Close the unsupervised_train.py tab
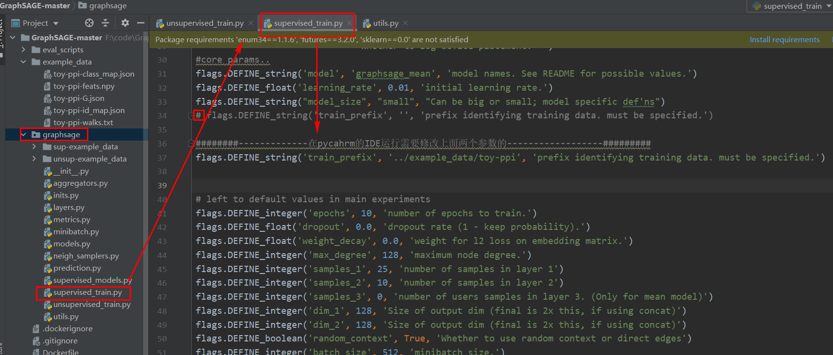The image size is (833, 355). click(251, 23)
